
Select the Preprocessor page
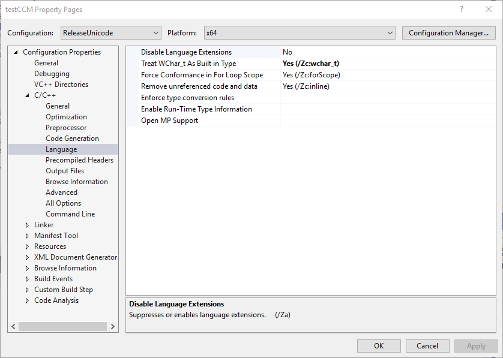click(66, 128)
